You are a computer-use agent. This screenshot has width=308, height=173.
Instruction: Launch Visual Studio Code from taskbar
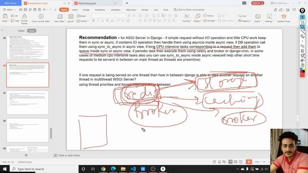pyautogui.click(x=133, y=169)
